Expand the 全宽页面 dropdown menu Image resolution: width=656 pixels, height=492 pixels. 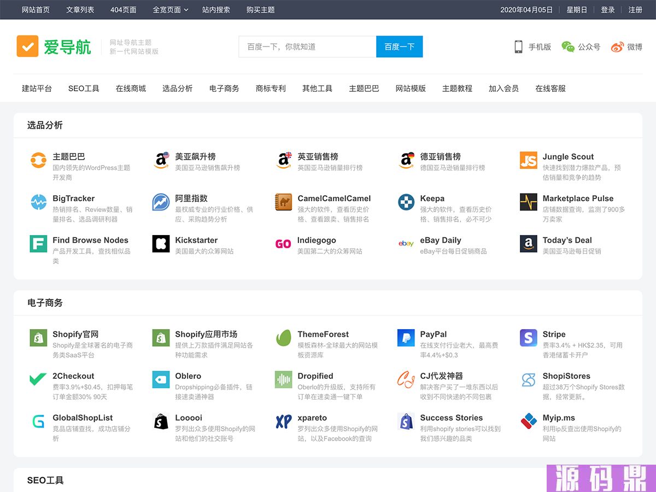coord(171,10)
